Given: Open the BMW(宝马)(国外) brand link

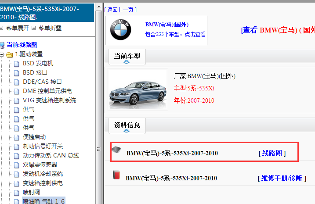Looking at the screenshot, I should [x=167, y=25].
